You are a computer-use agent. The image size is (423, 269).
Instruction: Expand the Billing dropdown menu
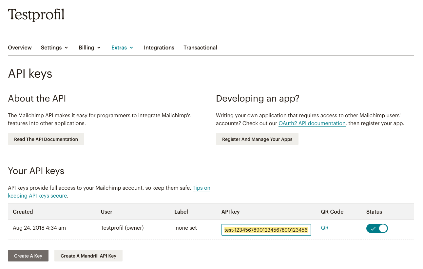pyautogui.click(x=89, y=48)
